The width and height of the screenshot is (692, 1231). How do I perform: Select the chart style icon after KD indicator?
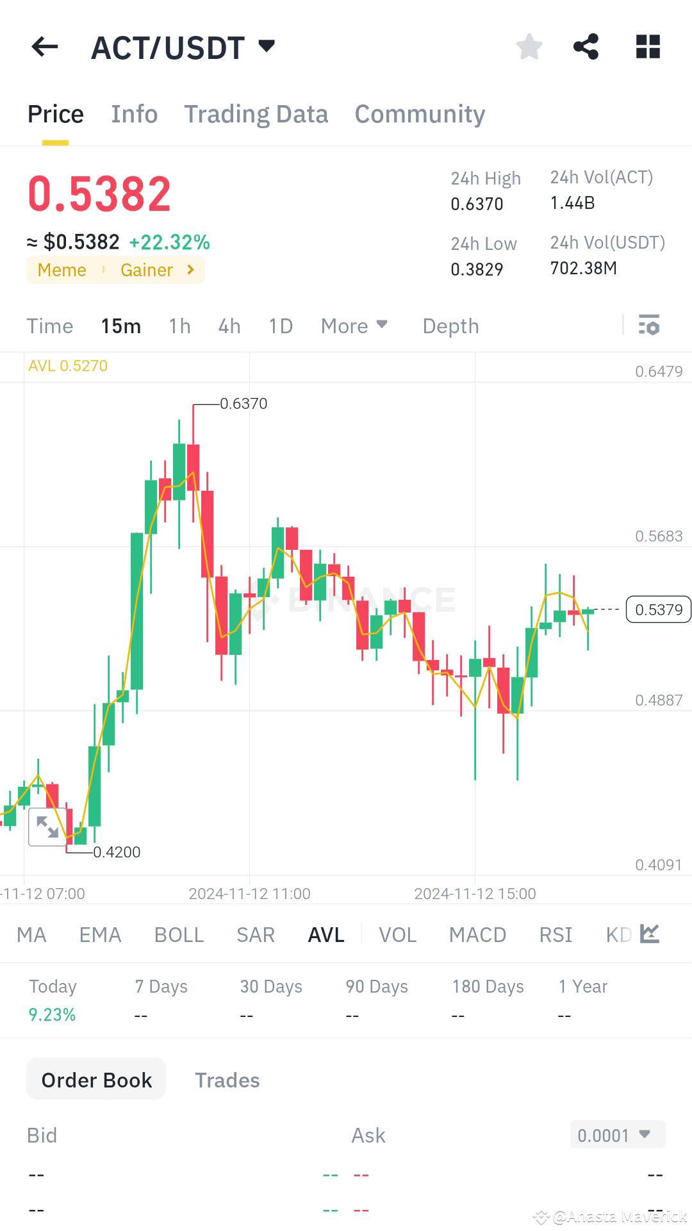click(649, 934)
